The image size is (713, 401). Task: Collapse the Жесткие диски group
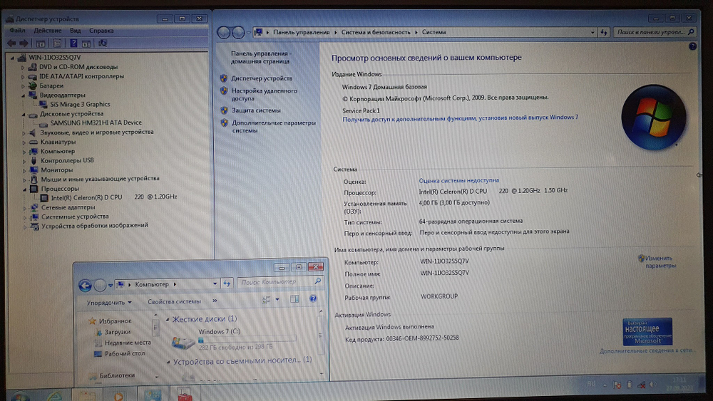click(168, 320)
